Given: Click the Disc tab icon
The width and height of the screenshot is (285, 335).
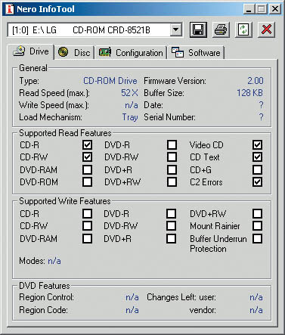Looking at the screenshot, I should click(63, 52).
